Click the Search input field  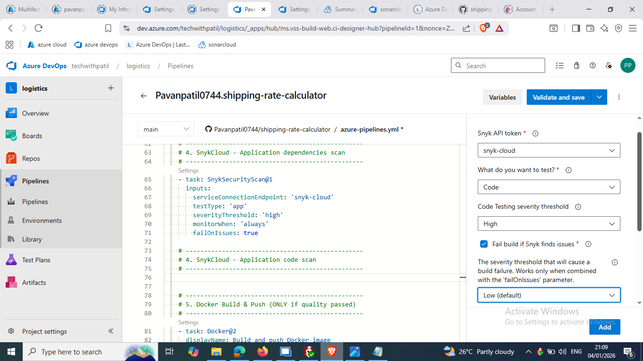[x=502, y=66]
